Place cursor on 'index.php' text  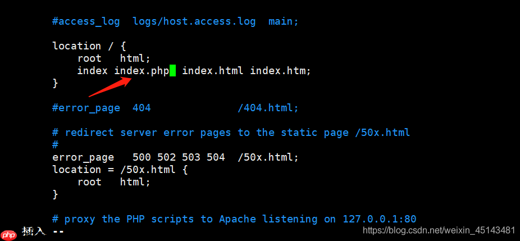(142, 71)
